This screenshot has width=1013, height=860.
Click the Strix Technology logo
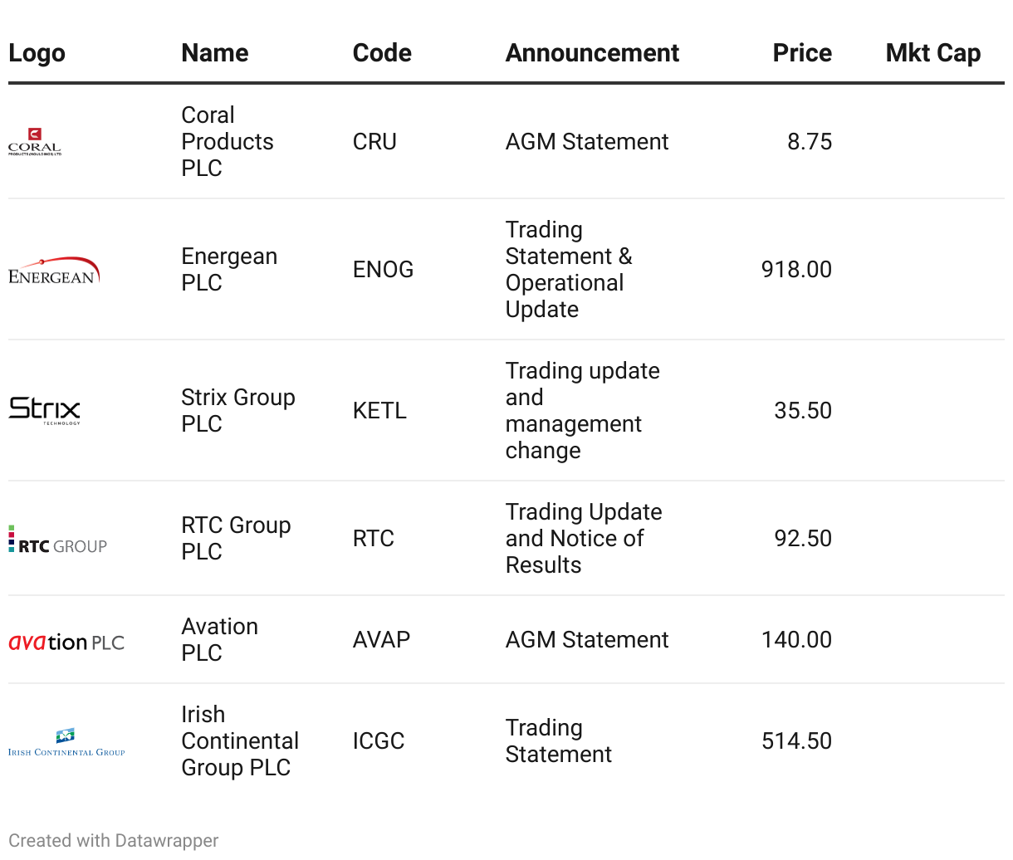coord(45,410)
